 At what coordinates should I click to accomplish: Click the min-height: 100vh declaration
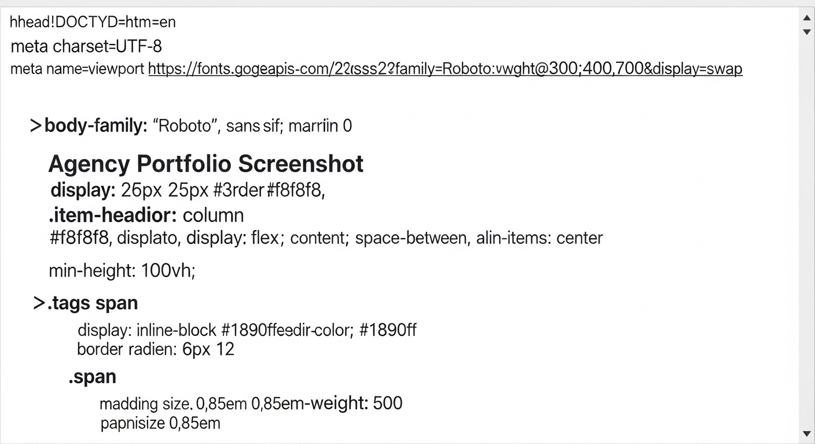(x=122, y=271)
